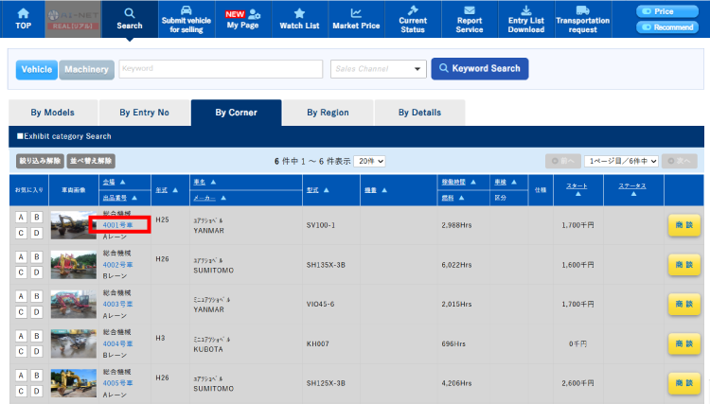
Task: Click 商談 button for KH007 row
Action: 684,343
